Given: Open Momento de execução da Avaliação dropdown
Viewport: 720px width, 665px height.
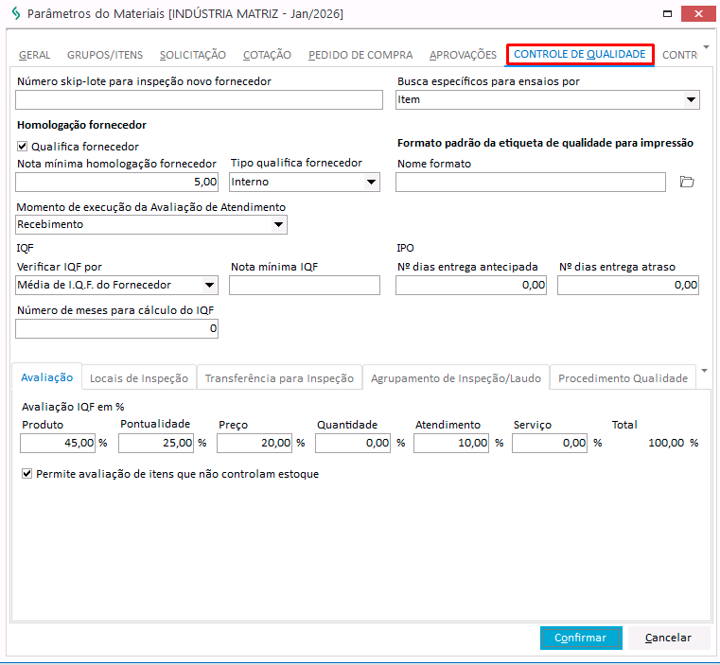Looking at the screenshot, I should pos(278,224).
